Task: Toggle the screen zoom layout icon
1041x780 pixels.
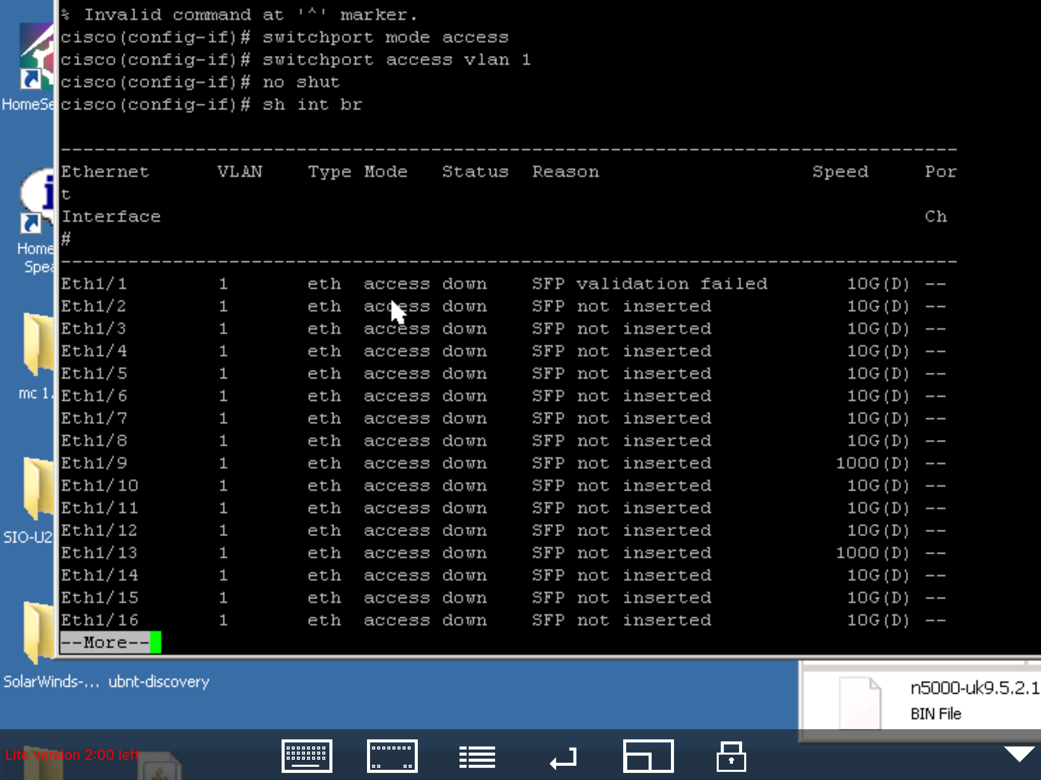Action: tap(648, 756)
